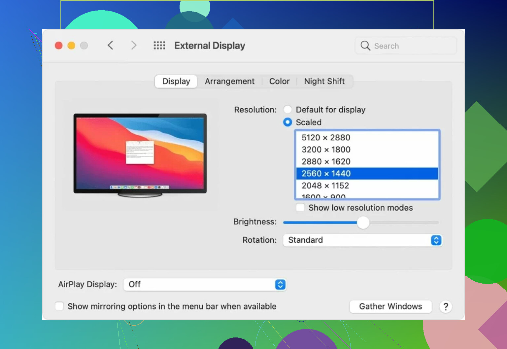The width and height of the screenshot is (507, 349).
Task: Click the red close window button
Action: coord(59,46)
